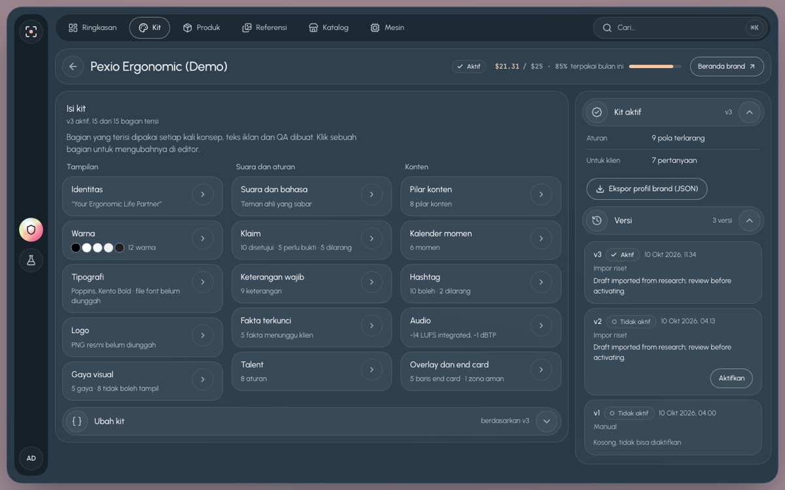Open Identitas section arrow
This screenshot has height=490, width=785.
click(x=203, y=195)
